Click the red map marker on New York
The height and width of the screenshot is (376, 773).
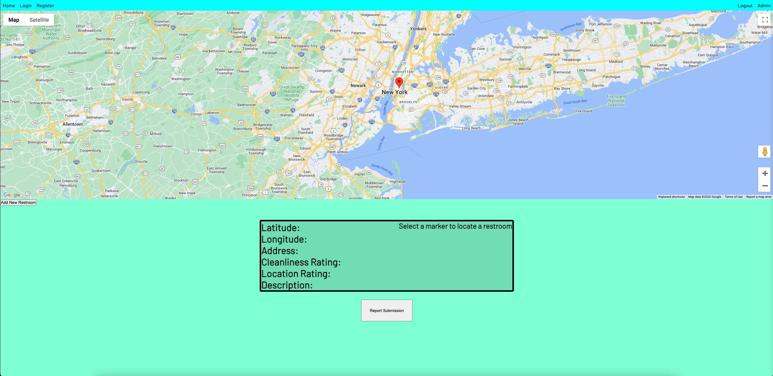pos(399,82)
